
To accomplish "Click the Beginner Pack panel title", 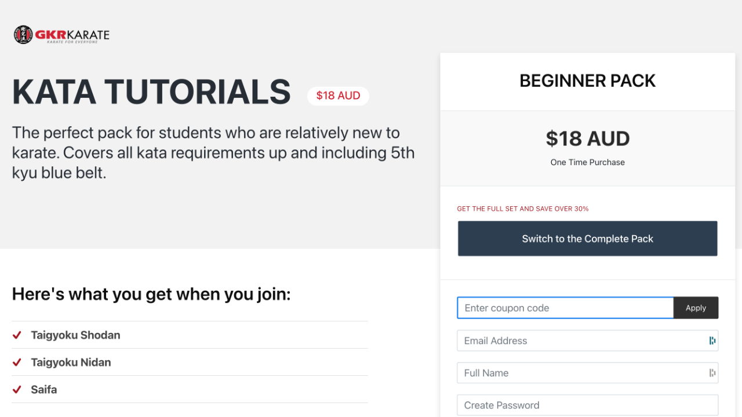I will click(587, 81).
